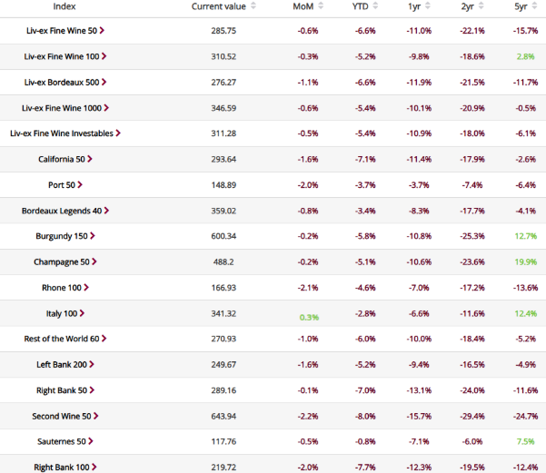Sort table by Current value sort arrows

pos(253,6)
